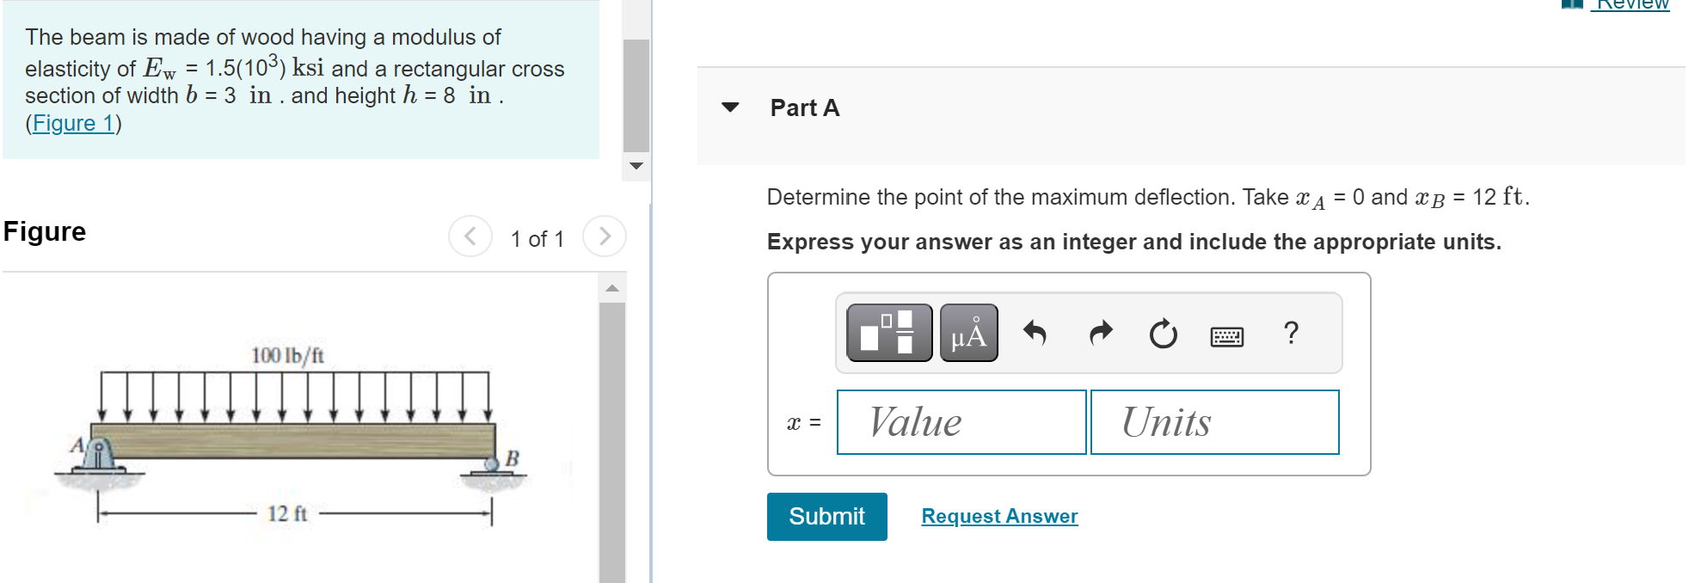Click the Request Answer link
The image size is (1689, 583).
(x=998, y=516)
